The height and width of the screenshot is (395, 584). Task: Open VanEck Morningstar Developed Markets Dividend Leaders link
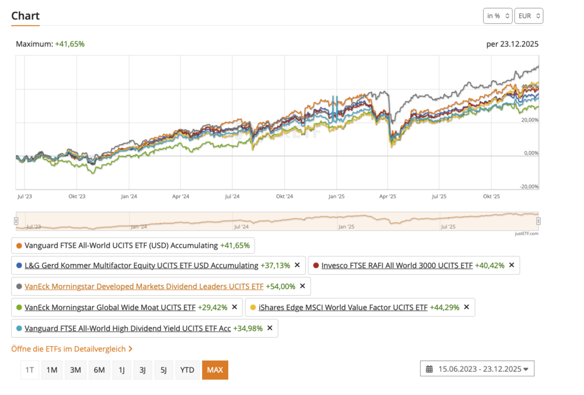(144, 286)
